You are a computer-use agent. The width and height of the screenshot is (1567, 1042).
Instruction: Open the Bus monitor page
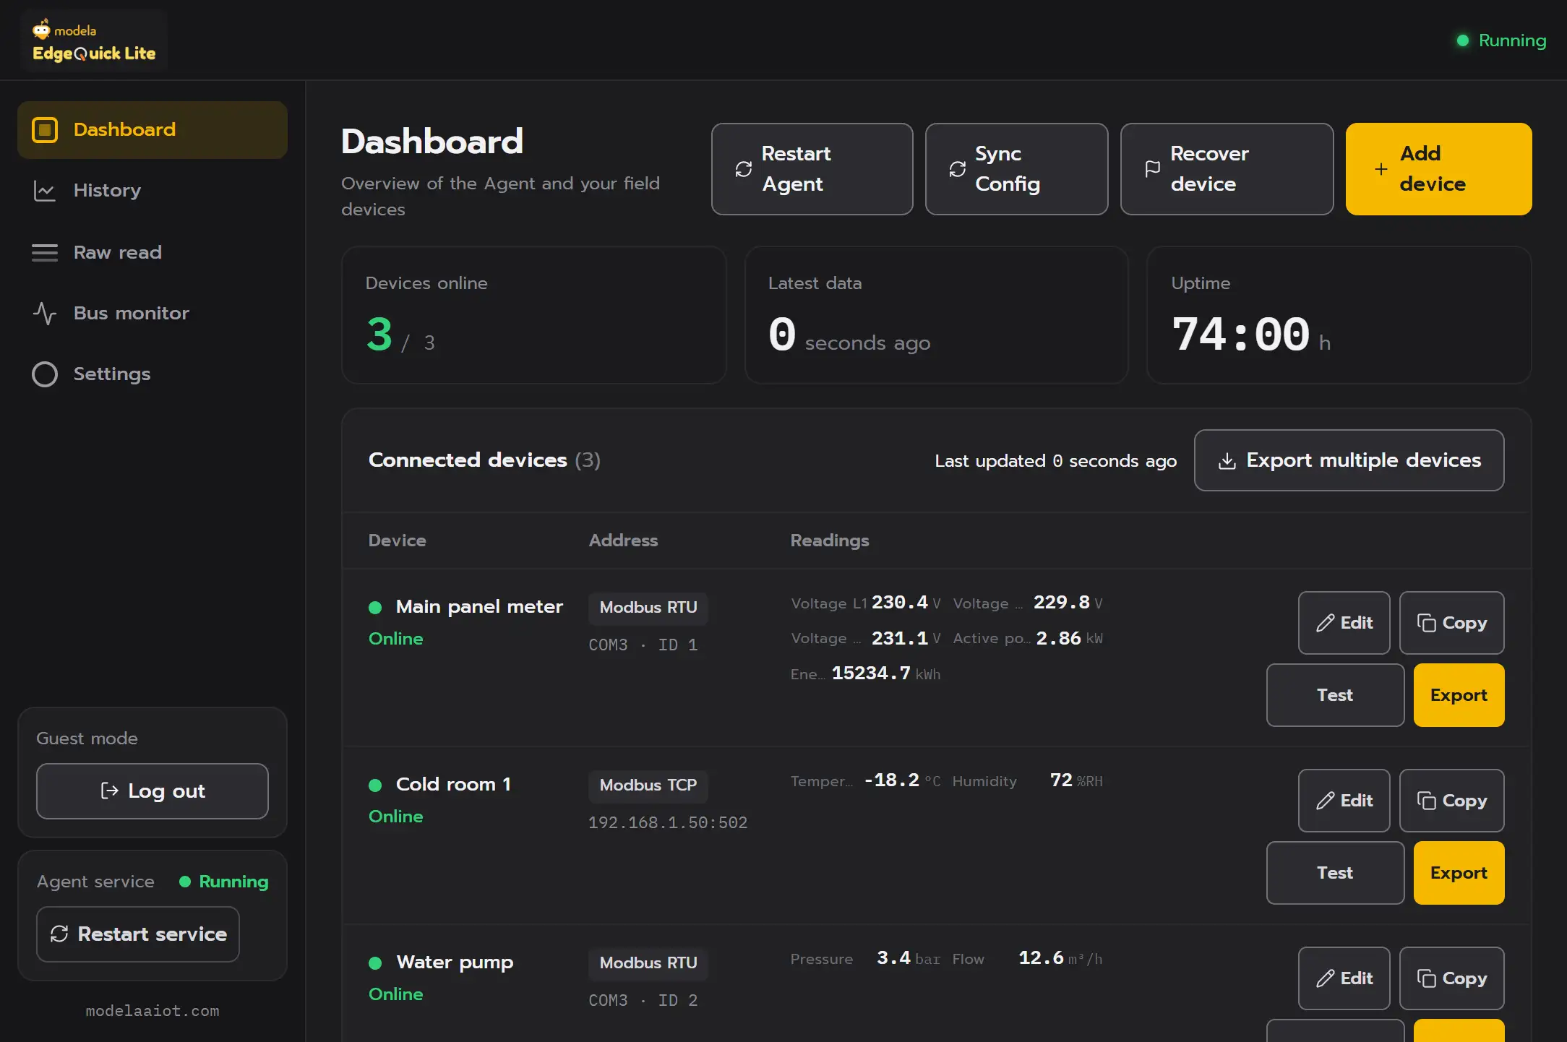[153, 313]
